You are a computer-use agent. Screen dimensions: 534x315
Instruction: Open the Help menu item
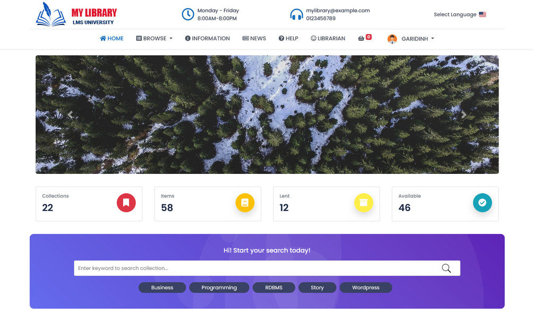pos(289,38)
